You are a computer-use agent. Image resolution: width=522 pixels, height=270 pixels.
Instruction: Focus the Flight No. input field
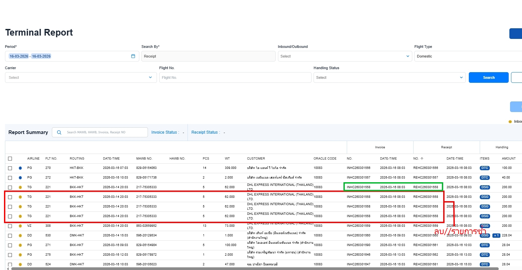coord(235,77)
